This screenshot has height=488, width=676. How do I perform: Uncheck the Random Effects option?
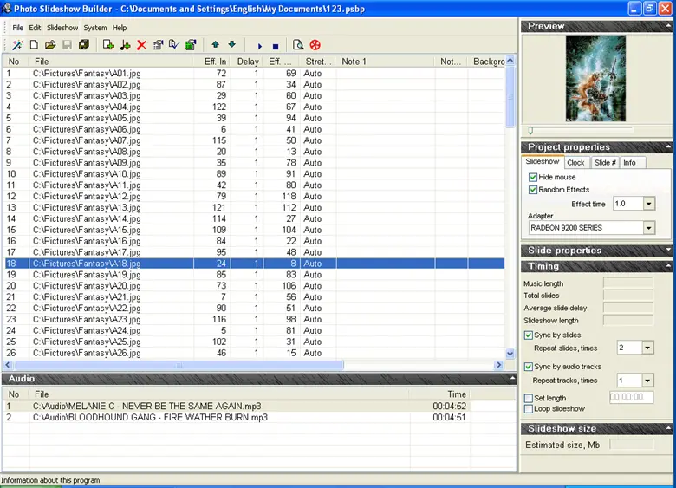pyautogui.click(x=533, y=190)
